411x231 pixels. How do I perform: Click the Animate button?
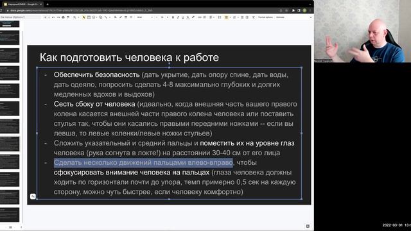tap(280, 17)
